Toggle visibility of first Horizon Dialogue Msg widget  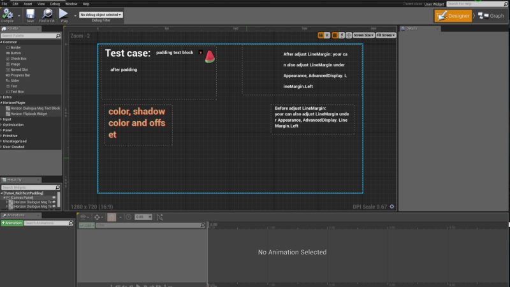pyautogui.click(x=54, y=202)
